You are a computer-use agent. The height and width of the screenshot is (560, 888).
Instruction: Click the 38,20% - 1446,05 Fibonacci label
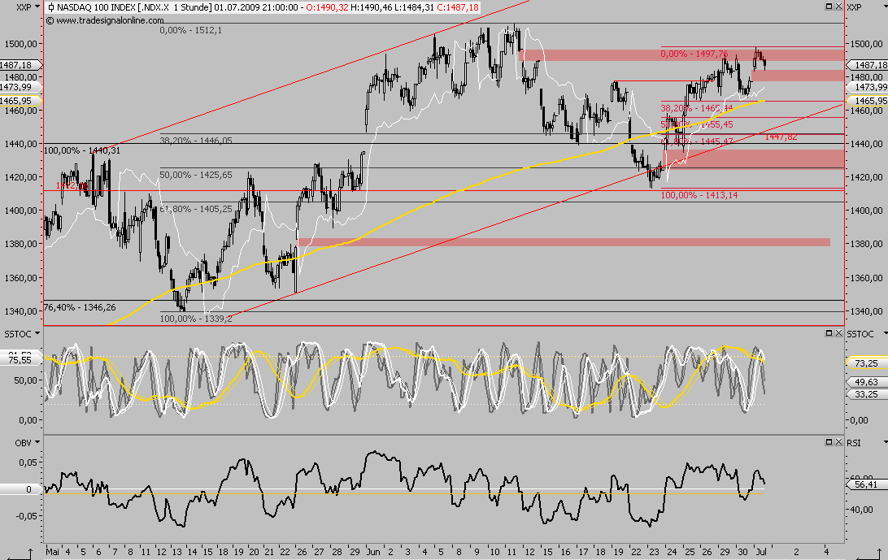coord(196,140)
